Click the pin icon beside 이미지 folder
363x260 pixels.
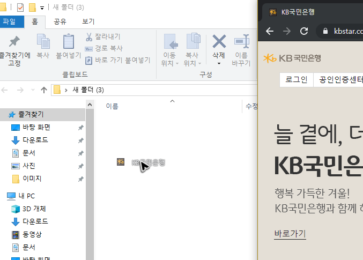80,179
